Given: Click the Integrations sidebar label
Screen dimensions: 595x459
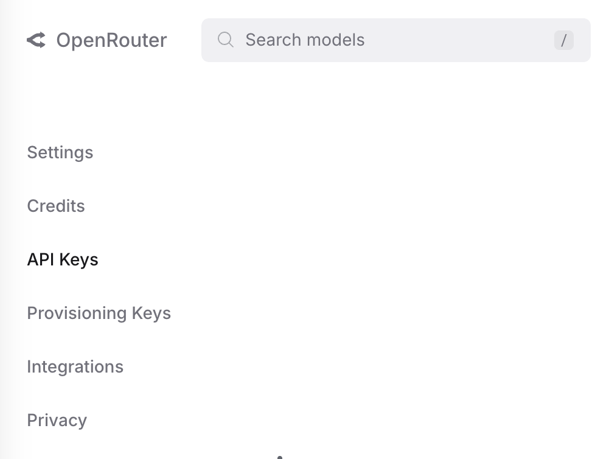Looking at the screenshot, I should point(75,366).
